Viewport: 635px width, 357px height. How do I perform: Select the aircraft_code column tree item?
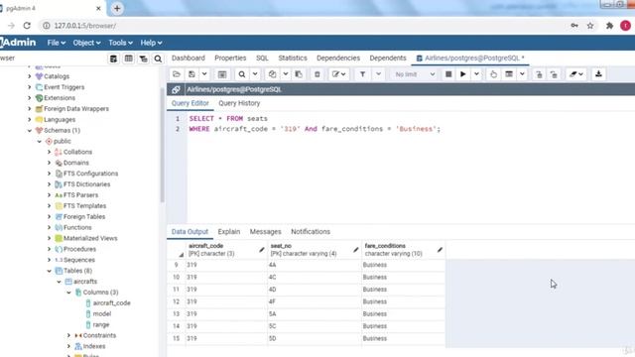tap(111, 303)
